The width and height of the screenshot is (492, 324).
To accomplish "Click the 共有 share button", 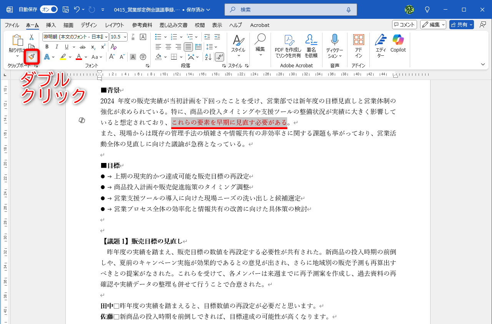I will pyautogui.click(x=461, y=24).
